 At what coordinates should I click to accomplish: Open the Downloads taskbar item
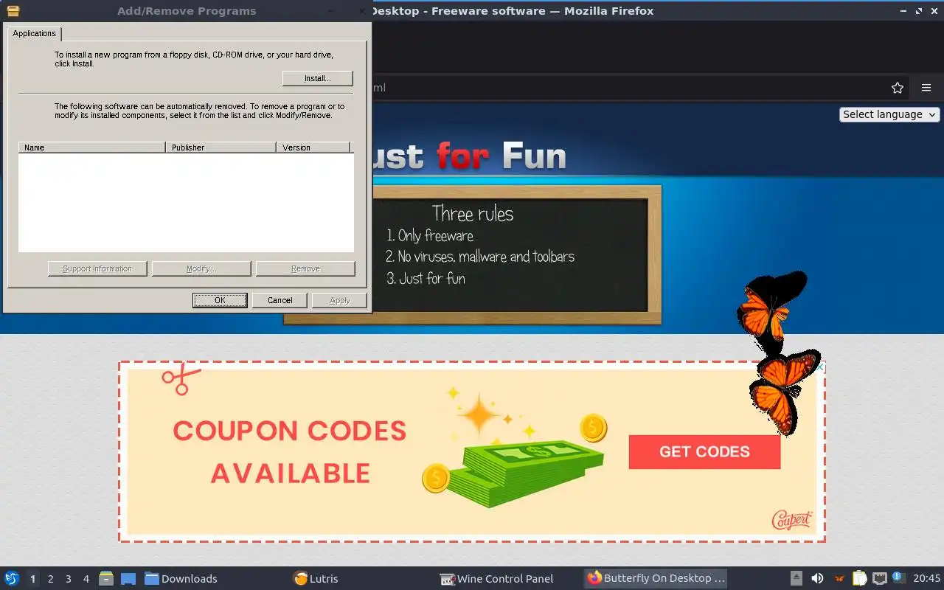(181, 578)
